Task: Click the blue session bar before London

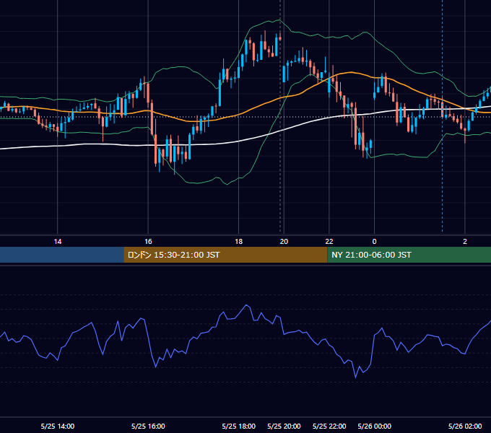Action: [62, 255]
